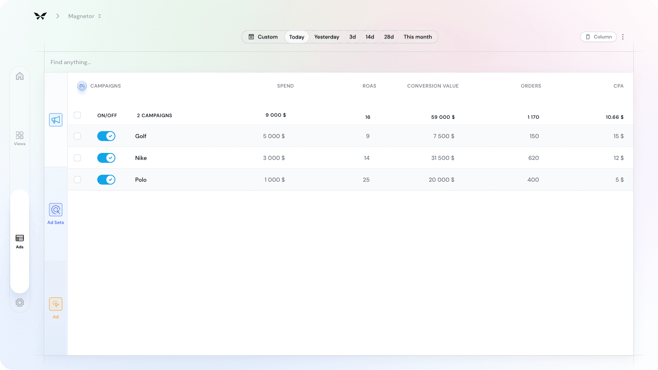Select the Campaigns megaphone icon

tap(56, 120)
